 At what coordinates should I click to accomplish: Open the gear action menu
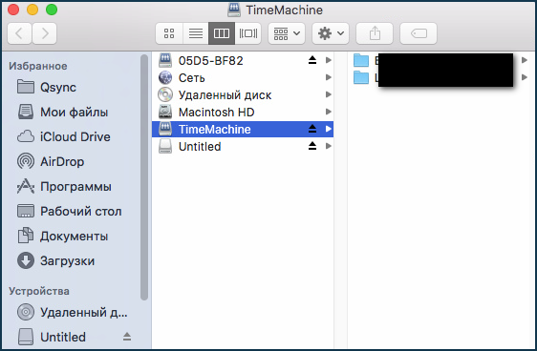(x=331, y=33)
